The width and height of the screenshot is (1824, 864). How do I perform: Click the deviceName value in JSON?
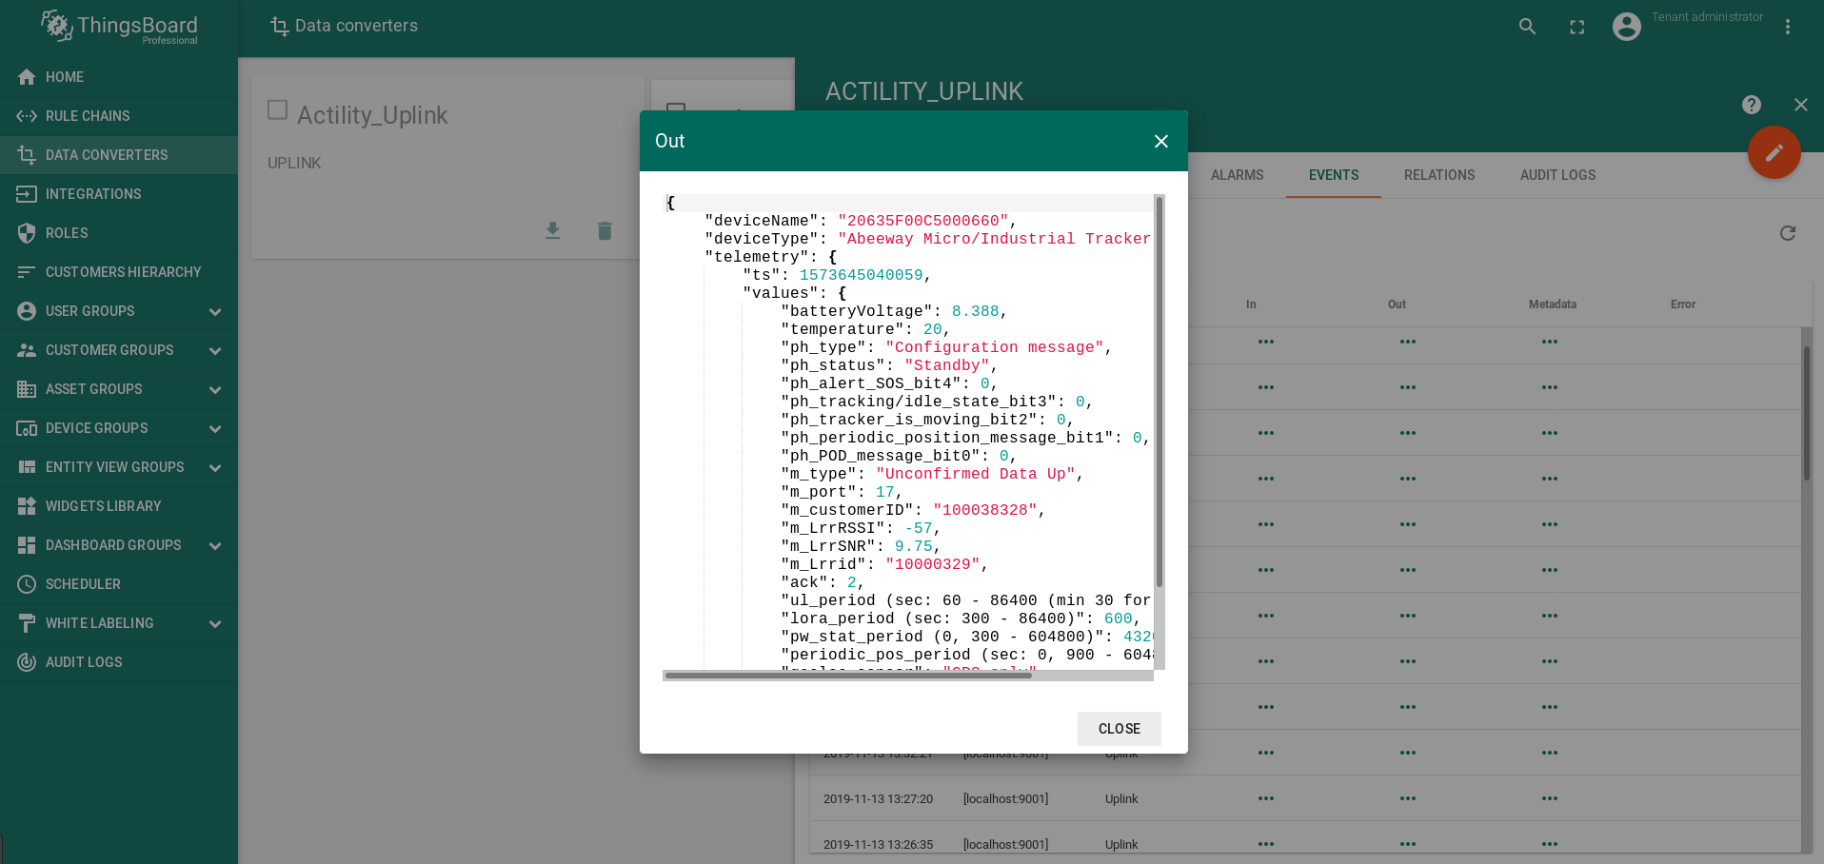[922, 221]
